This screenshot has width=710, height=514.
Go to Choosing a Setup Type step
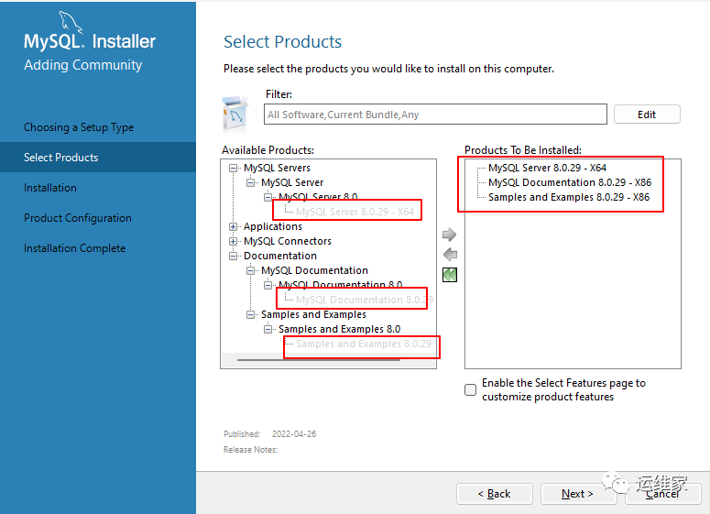79,127
